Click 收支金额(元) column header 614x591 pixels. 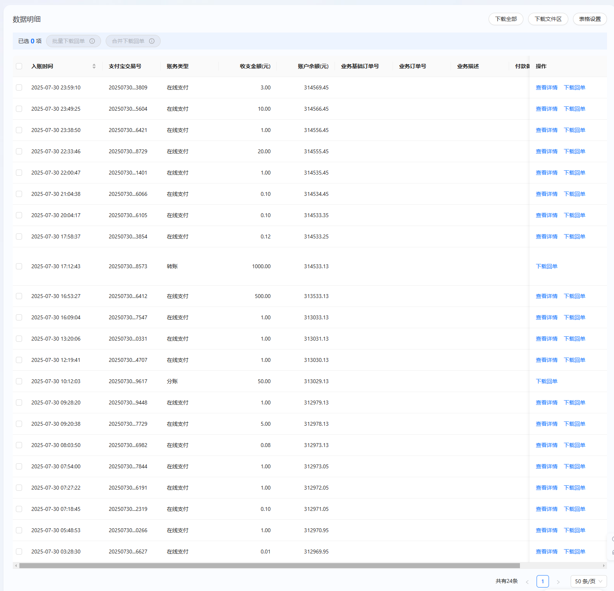point(255,66)
